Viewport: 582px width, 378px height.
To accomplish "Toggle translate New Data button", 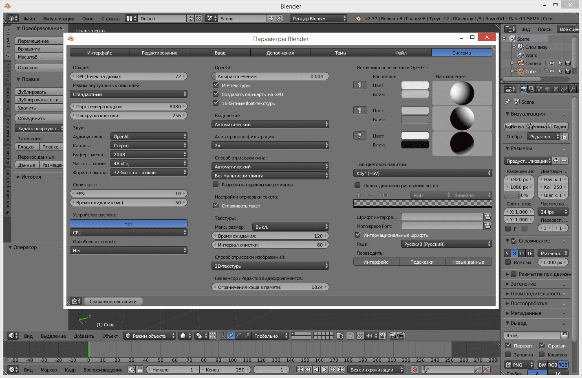I will (469, 262).
